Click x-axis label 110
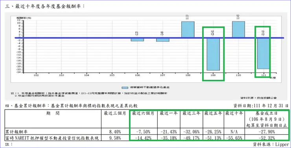 coord(238,75)
